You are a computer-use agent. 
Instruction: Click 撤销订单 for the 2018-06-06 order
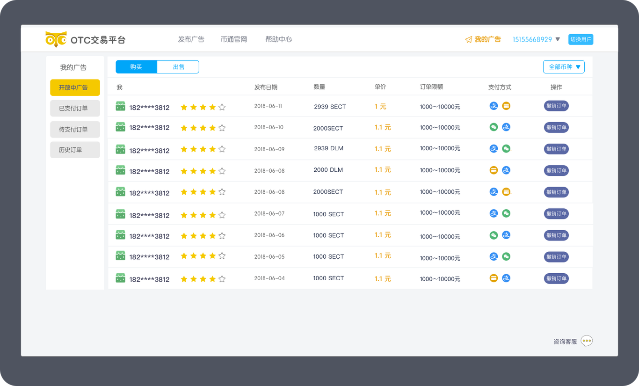pos(556,235)
